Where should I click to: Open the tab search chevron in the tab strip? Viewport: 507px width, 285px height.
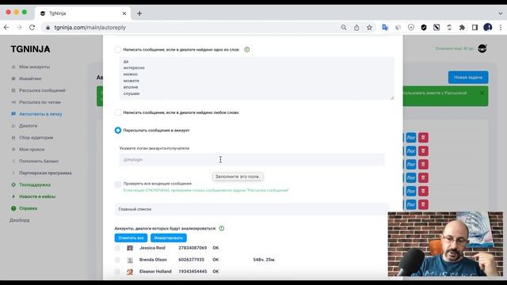(x=501, y=13)
